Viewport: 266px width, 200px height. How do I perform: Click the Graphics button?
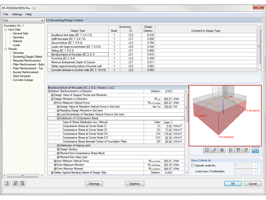pos(134,184)
